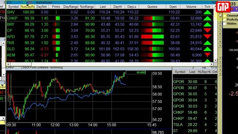Click the Quotes heat bar for CP
Image resolution: width=238 pixels, height=134 pixels.
point(152,31)
